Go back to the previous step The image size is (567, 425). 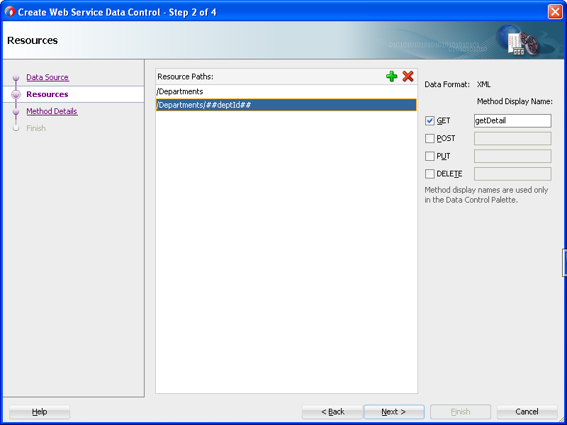332,412
